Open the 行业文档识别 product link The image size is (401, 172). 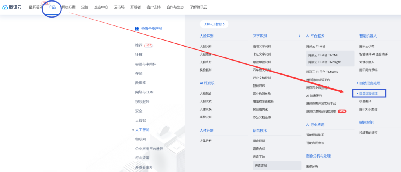pos(262,78)
